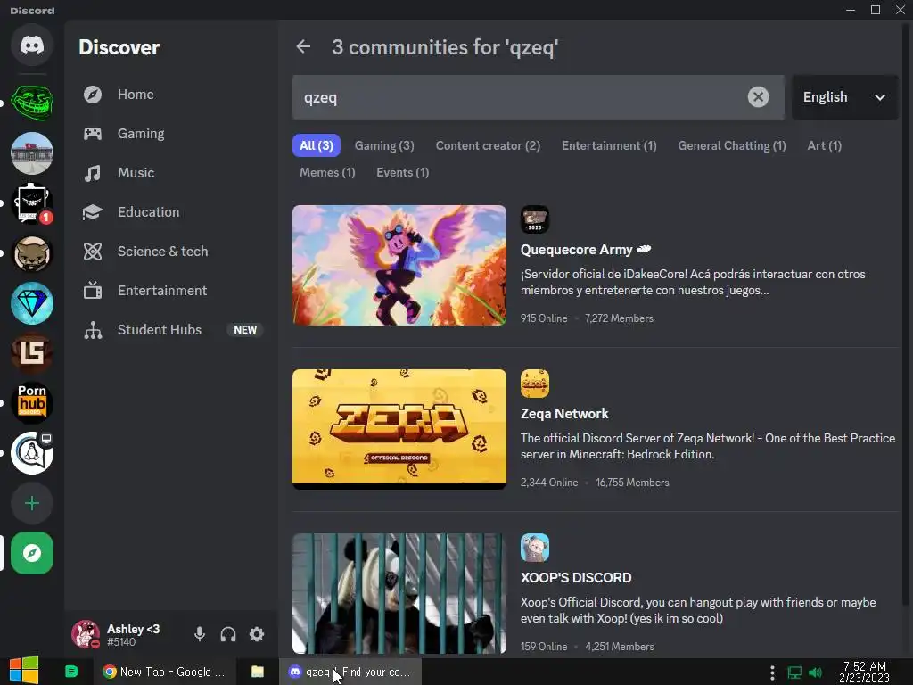This screenshot has width=913, height=685.
Task: Click the green Explore Discoverable Servers compass
Action: pyautogui.click(x=32, y=553)
